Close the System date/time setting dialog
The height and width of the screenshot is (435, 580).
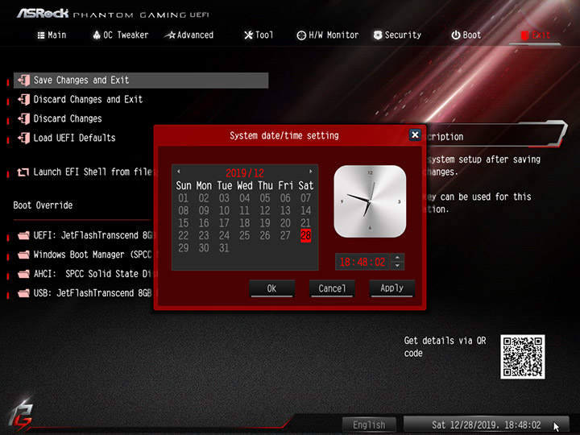coord(415,135)
